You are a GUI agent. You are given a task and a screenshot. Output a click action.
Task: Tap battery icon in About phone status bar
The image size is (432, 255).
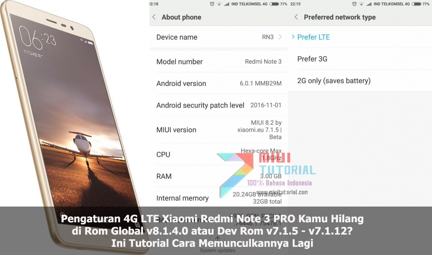pos(274,4)
